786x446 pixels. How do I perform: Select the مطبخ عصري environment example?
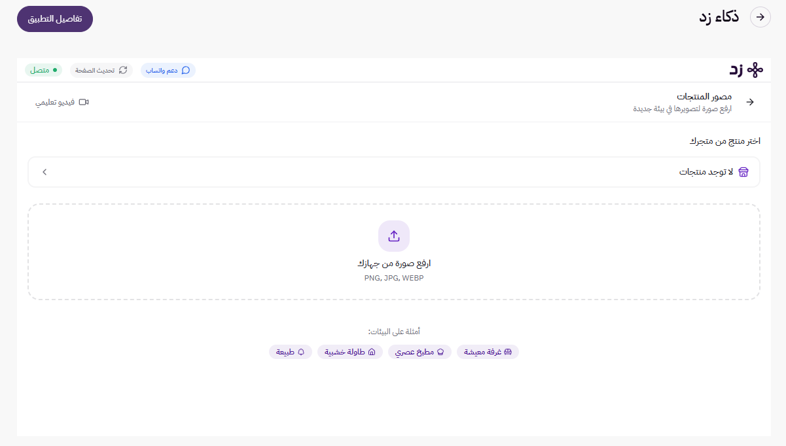[420, 352]
